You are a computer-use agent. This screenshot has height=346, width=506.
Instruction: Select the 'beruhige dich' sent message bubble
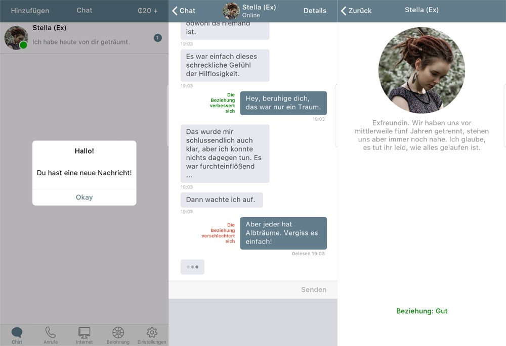[283, 103]
